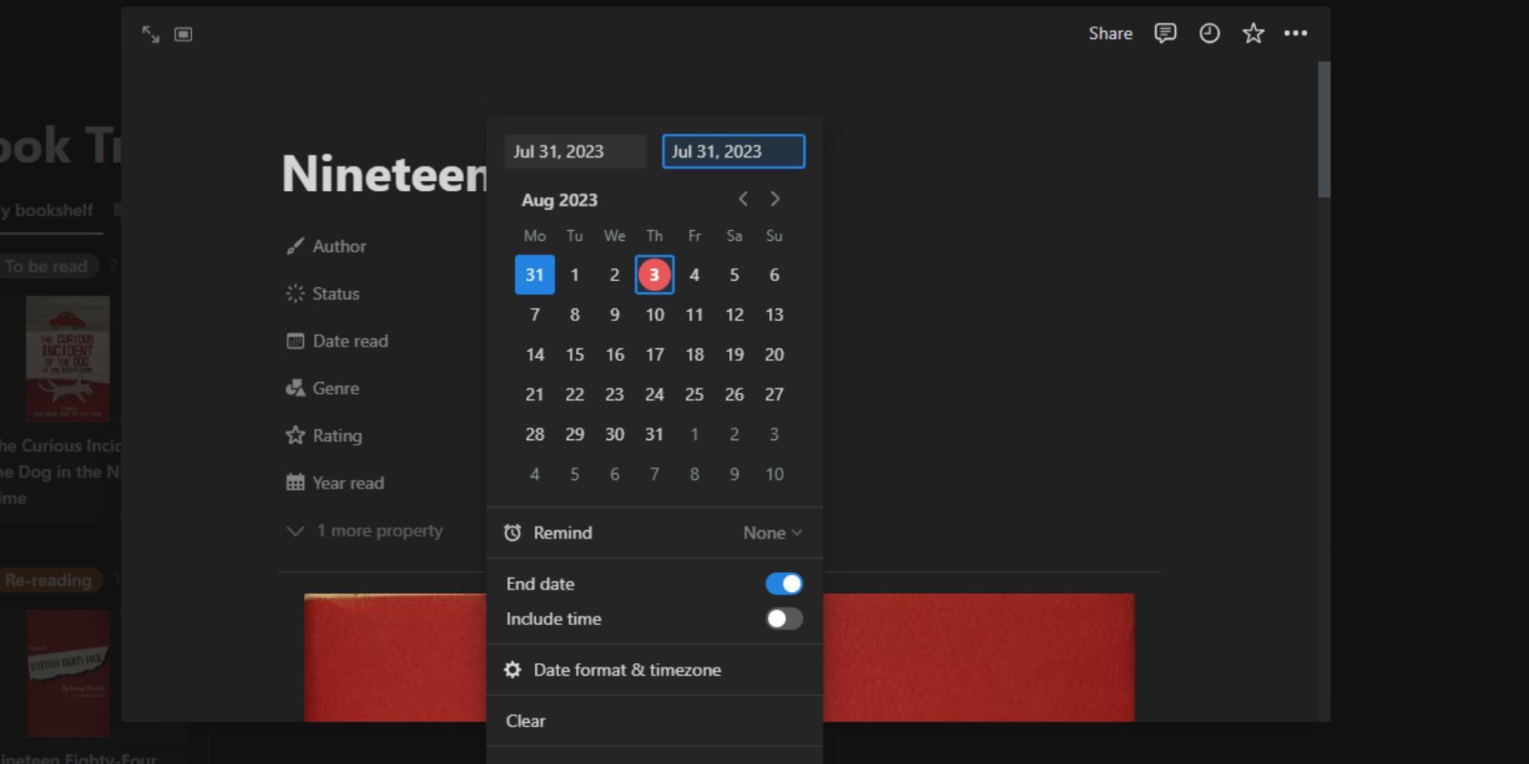The height and width of the screenshot is (764, 1529).
Task: Click the Status property label
Action: coord(336,294)
